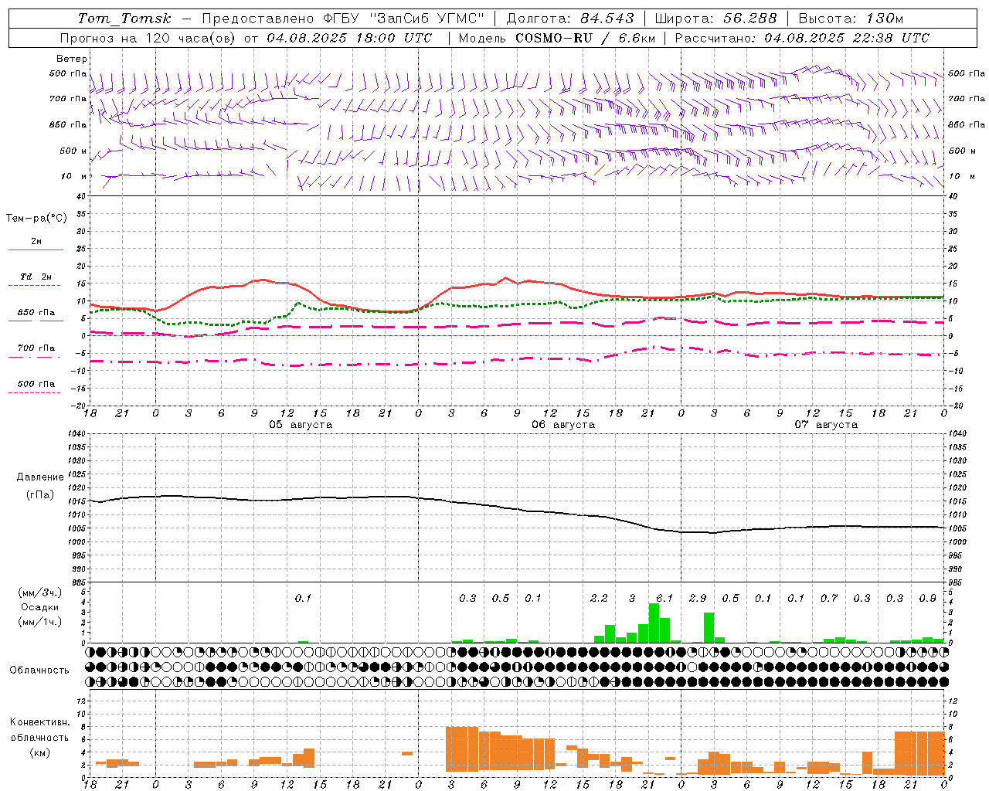Click the (гПа) pressure unit label
Viewport: 989px width, 791px height.
point(40,494)
